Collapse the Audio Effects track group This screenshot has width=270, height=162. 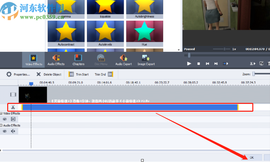pyautogui.click(x=1, y=125)
